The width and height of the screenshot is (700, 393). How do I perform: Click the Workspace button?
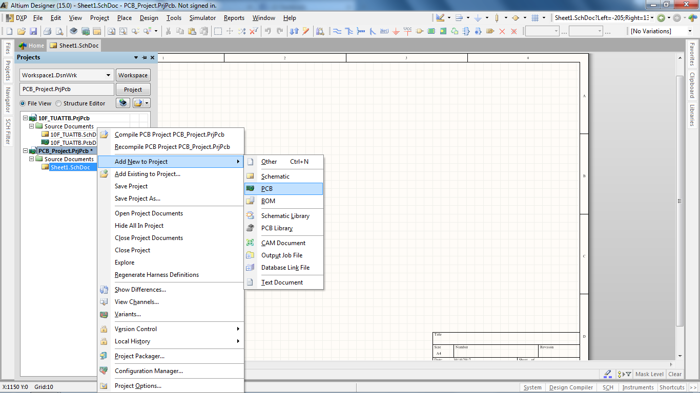coord(133,75)
